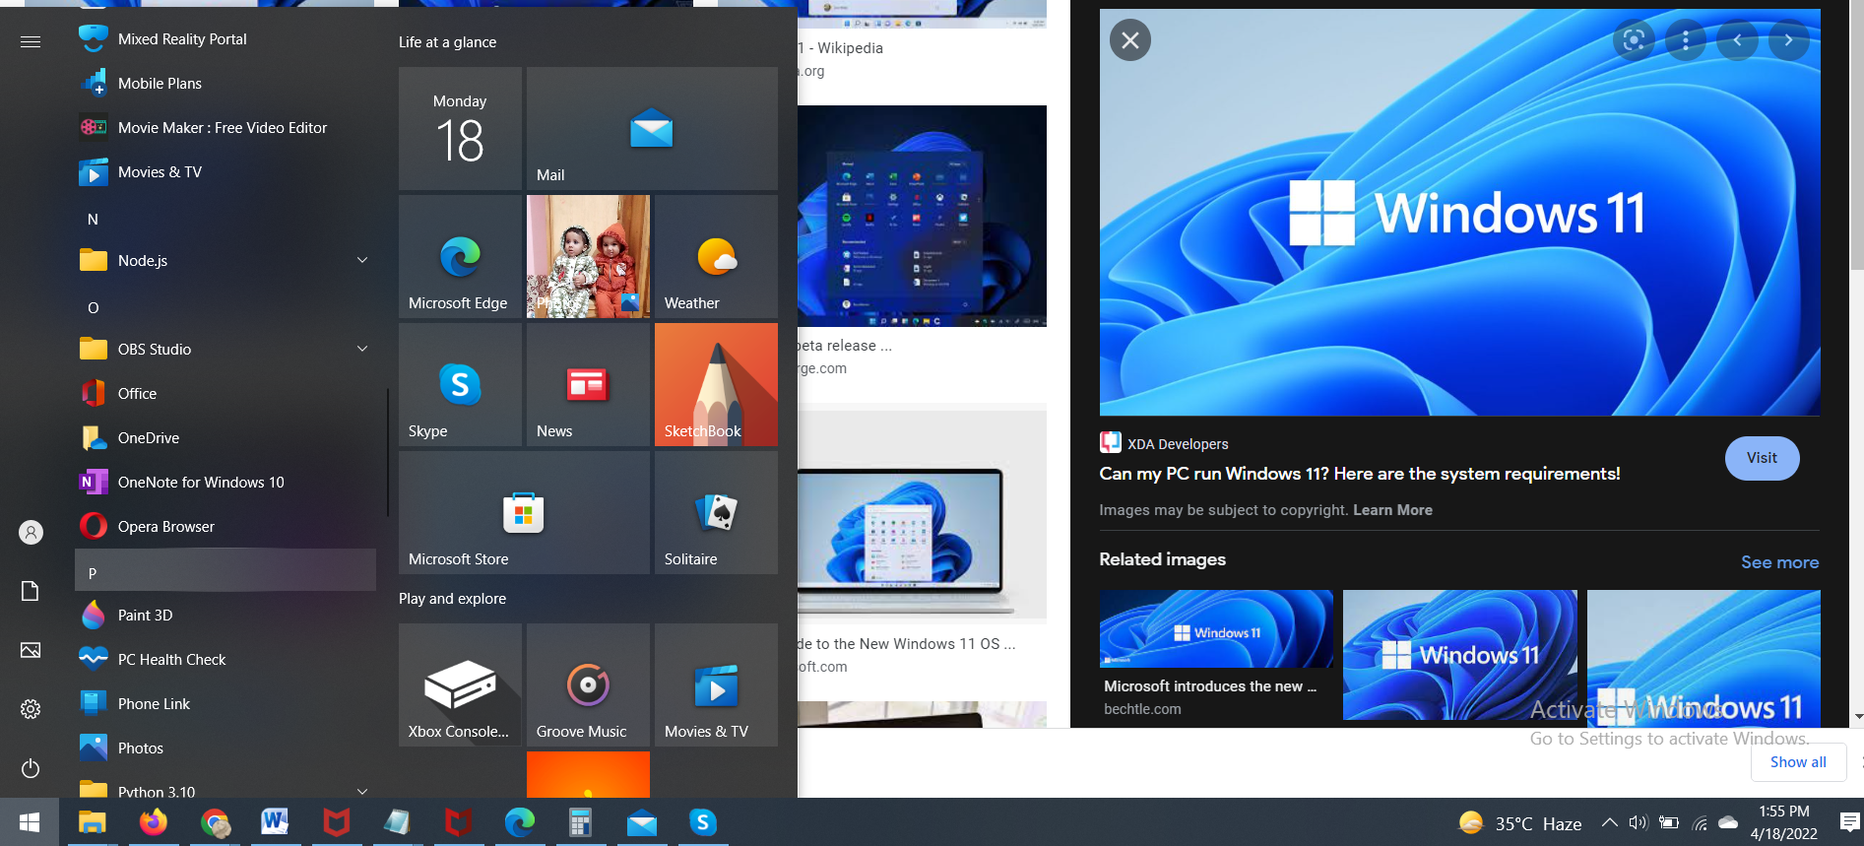Click the Life at a glance group header

click(x=447, y=42)
